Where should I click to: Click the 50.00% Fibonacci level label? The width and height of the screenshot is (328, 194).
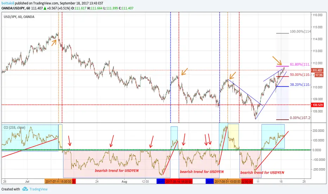pyautogui.click(x=300, y=75)
